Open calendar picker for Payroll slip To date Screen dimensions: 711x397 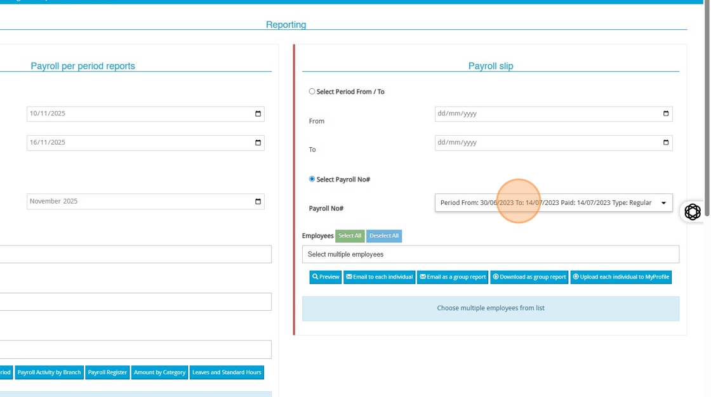[665, 143]
